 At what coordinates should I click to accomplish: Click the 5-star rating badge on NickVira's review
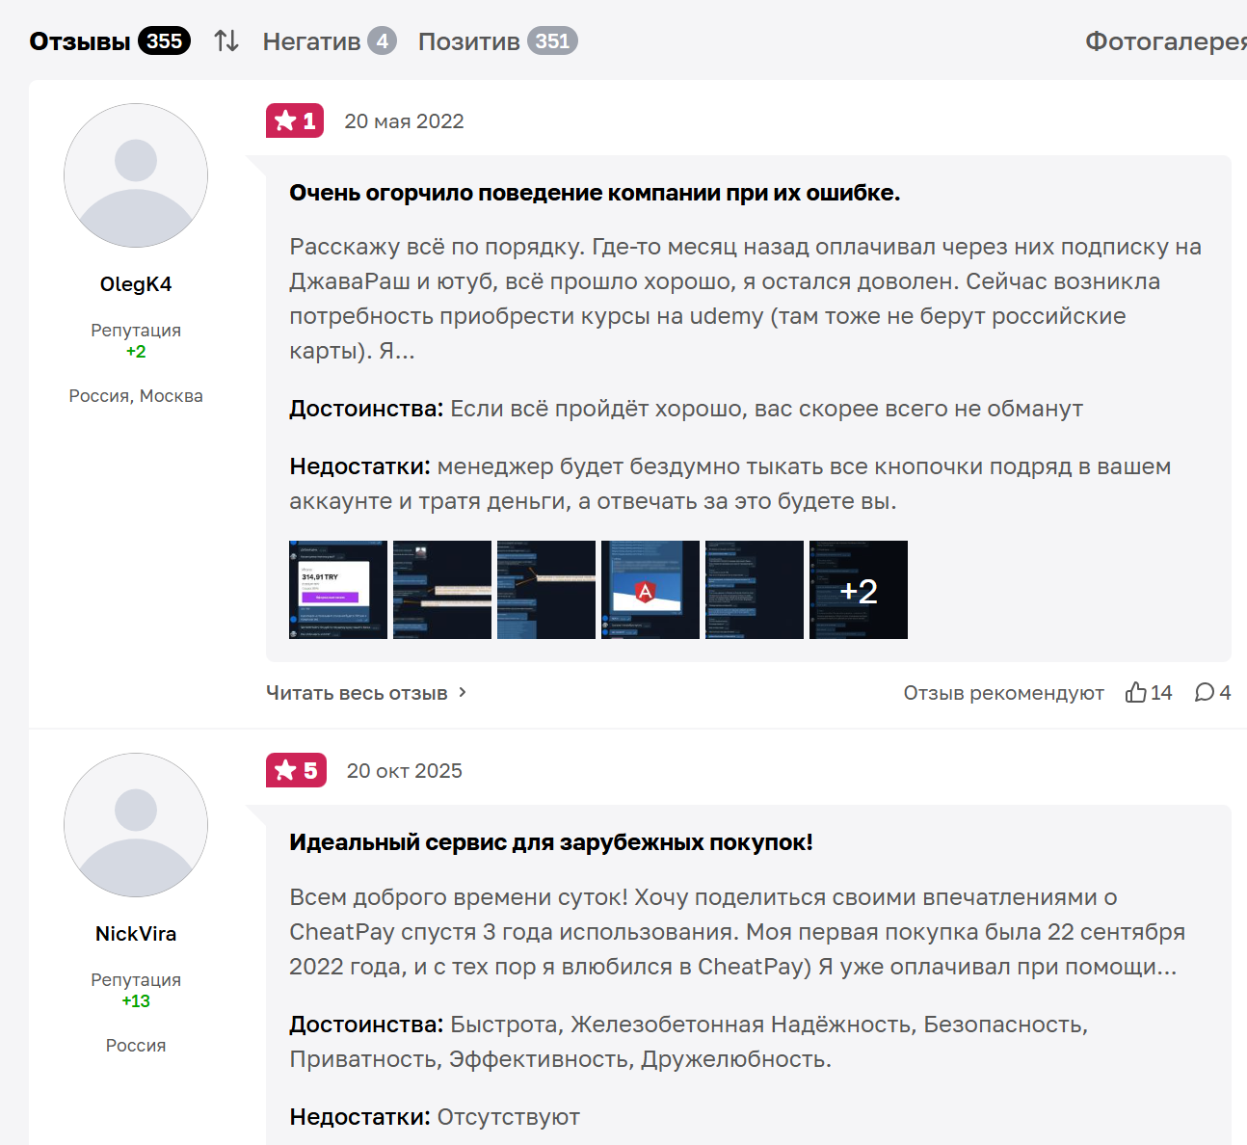(296, 770)
